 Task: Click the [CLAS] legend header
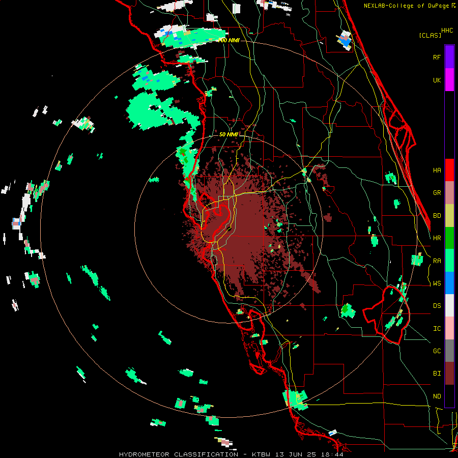pyautogui.click(x=430, y=36)
